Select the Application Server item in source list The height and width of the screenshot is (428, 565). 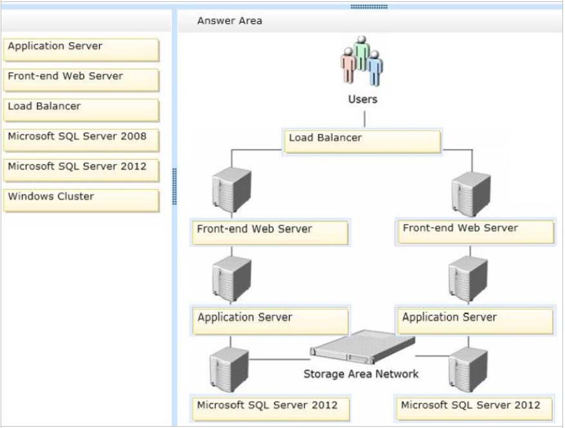coord(82,50)
